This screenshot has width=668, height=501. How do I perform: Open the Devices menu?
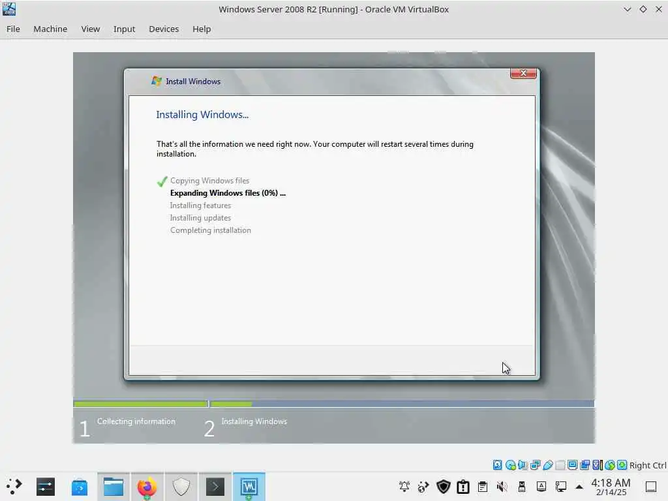click(164, 29)
